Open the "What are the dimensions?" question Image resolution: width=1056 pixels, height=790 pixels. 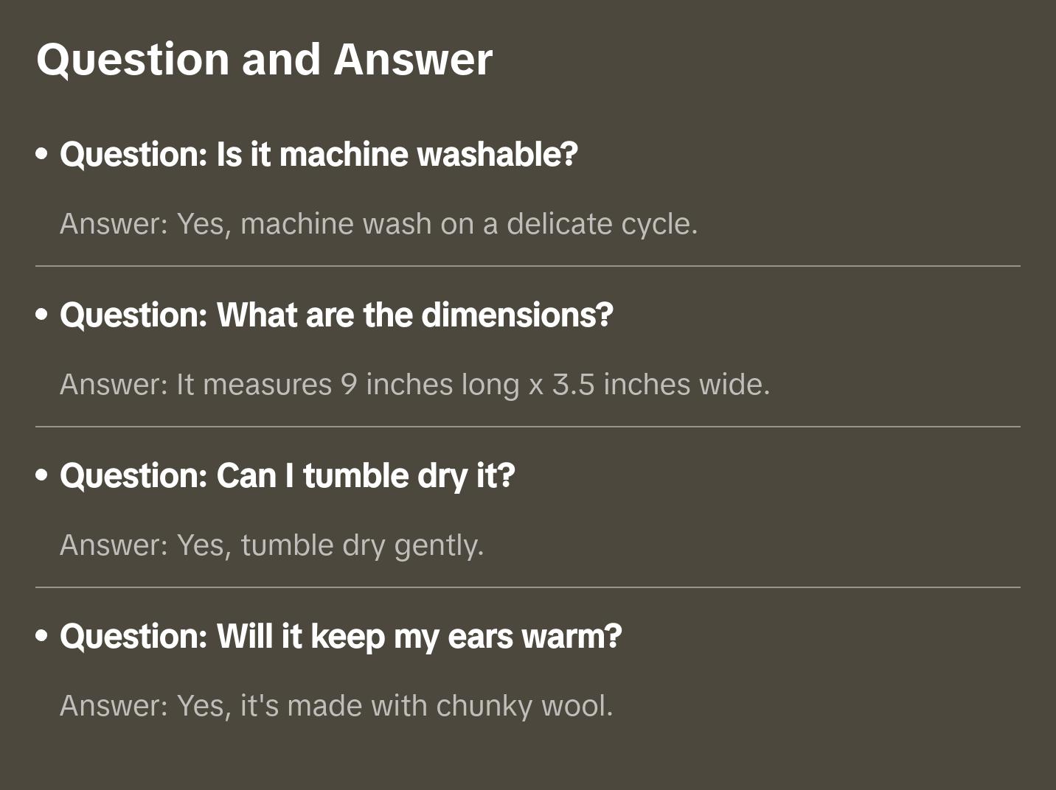coord(336,315)
